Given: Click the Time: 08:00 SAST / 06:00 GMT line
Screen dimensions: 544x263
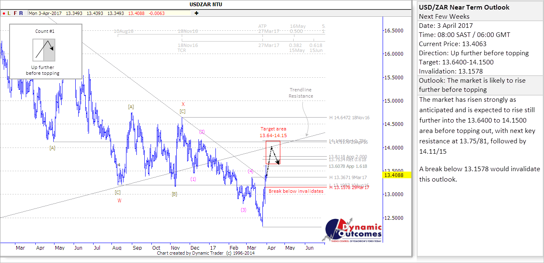Looking at the screenshot, I should tap(464, 34).
